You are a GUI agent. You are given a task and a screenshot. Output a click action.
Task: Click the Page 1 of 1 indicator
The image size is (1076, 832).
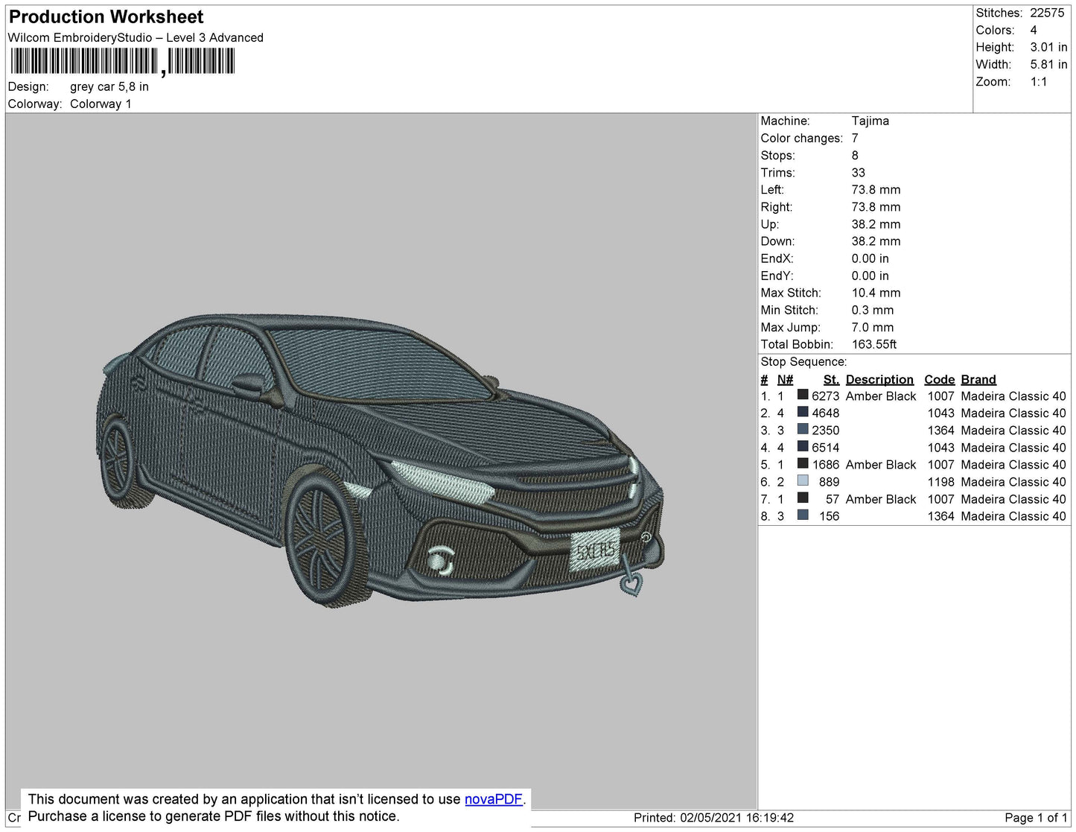pos(1036,818)
